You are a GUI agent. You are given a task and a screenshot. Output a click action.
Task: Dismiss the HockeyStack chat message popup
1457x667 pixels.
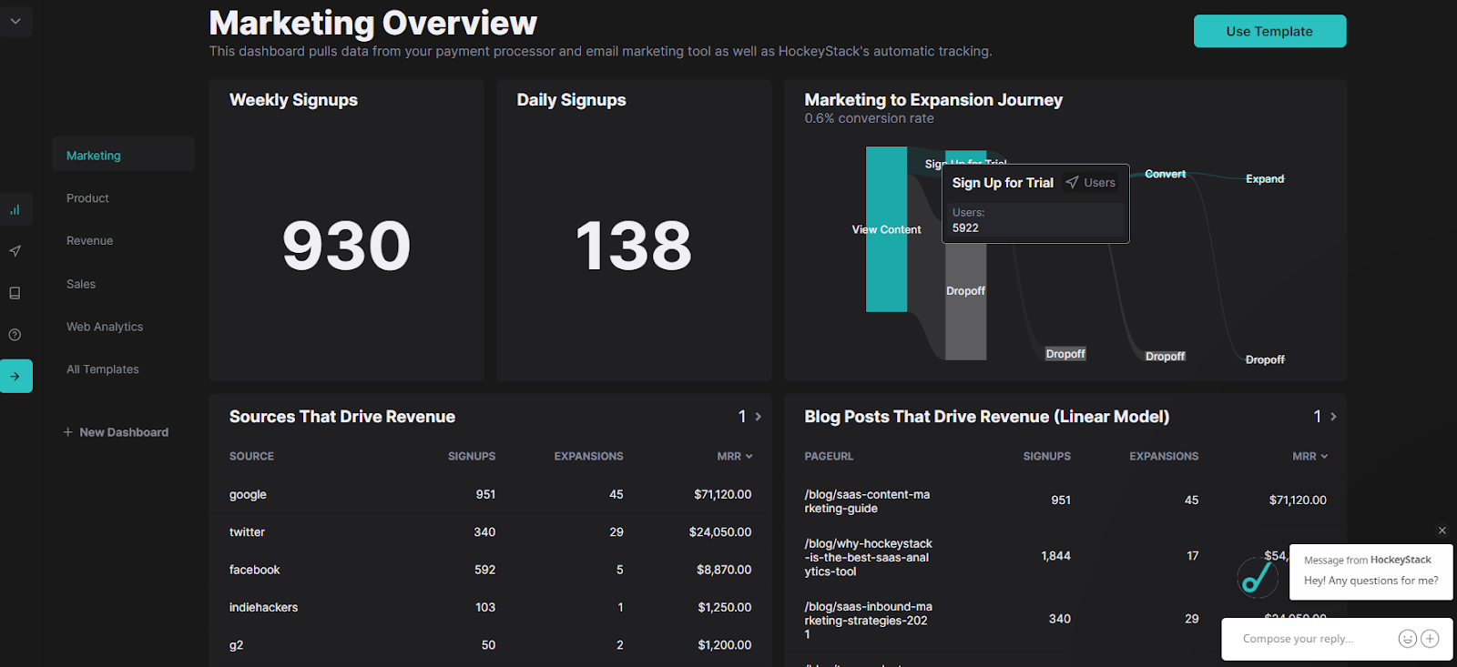[1442, 531]
